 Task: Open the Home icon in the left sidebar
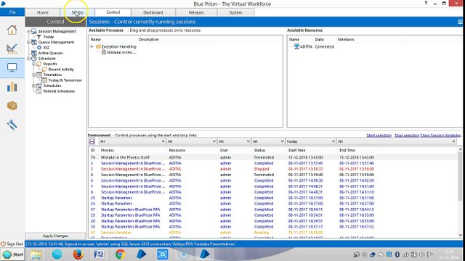click(12, 30)
